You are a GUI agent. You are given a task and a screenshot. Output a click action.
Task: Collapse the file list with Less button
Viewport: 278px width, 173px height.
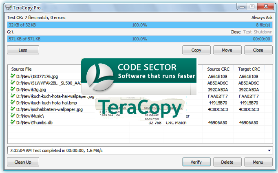click(x=23, y=50)
